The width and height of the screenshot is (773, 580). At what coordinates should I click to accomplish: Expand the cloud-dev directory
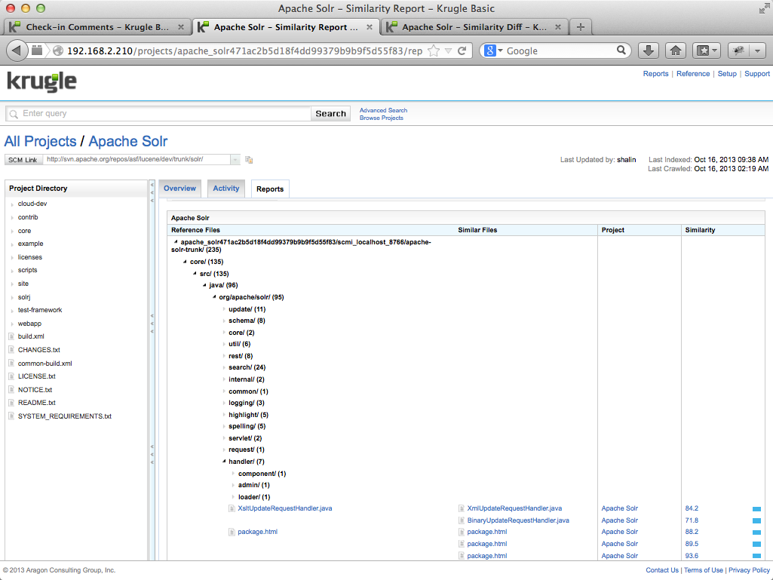pyautogui.click(x=12, y=204)
